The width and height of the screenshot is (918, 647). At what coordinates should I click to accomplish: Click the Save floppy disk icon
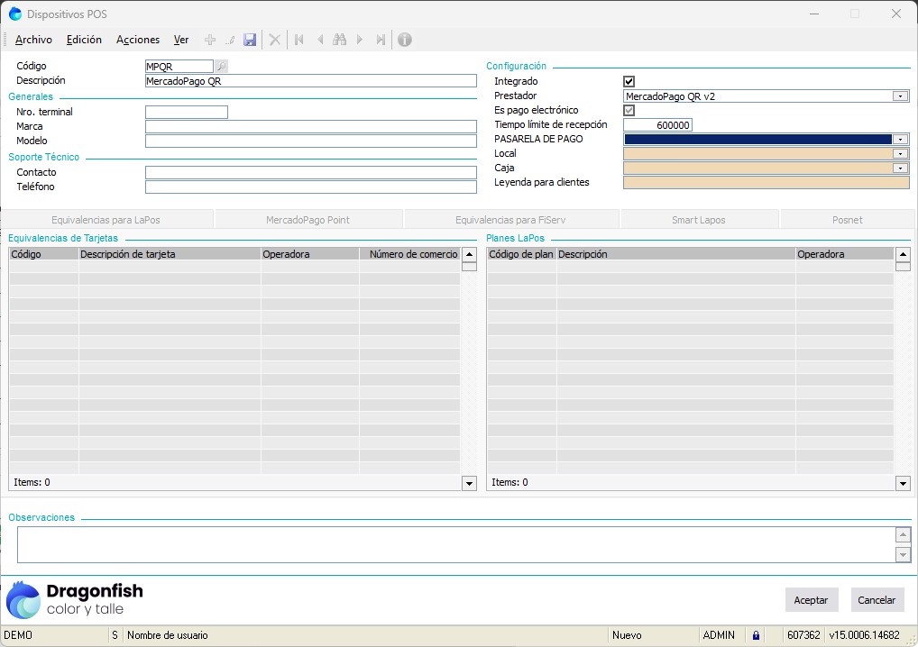(x=250, y=40)
